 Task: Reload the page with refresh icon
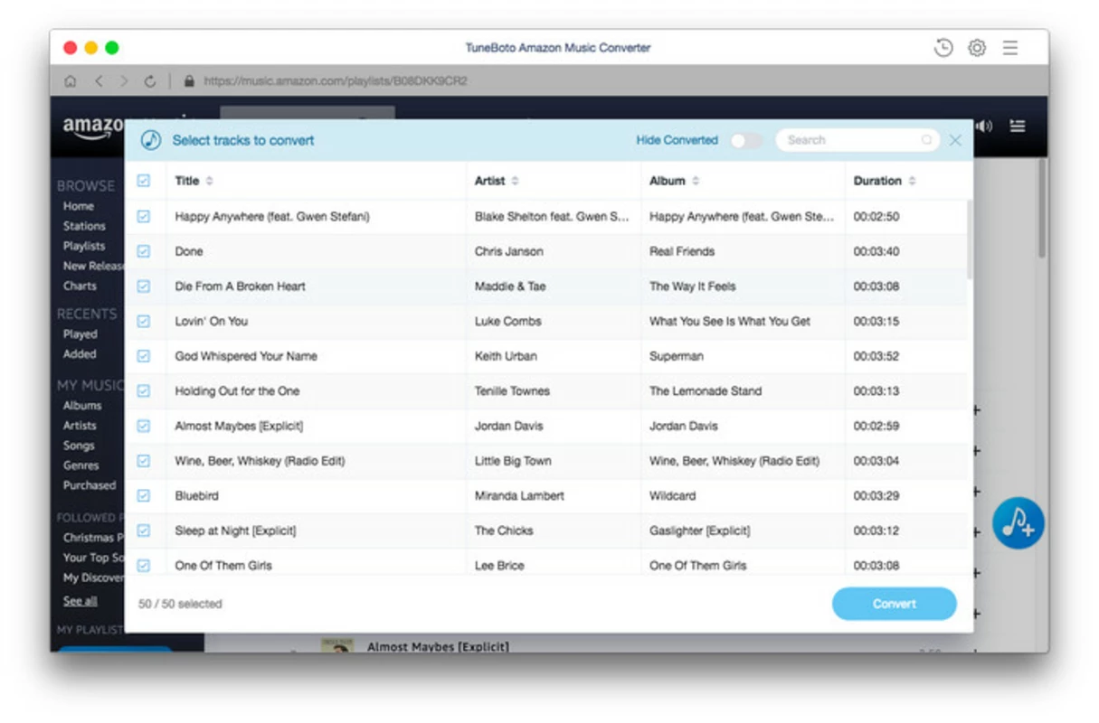[x=150, y=81]
